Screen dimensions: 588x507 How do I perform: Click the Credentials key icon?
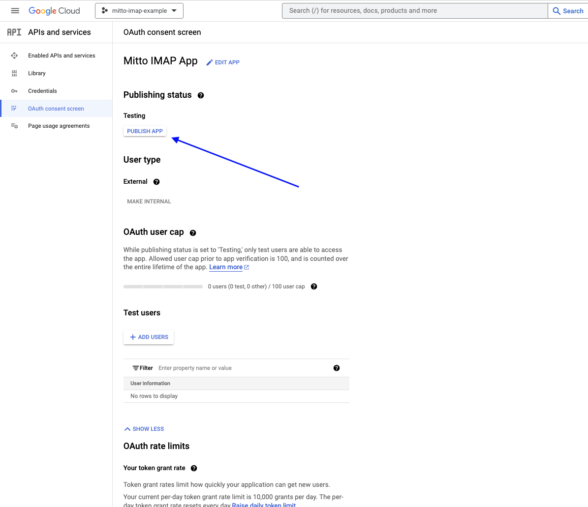pos(14,91)
